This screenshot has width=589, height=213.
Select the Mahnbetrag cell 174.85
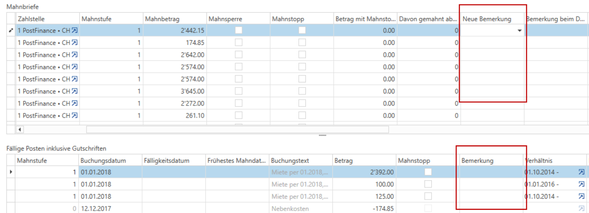point(175,43)
